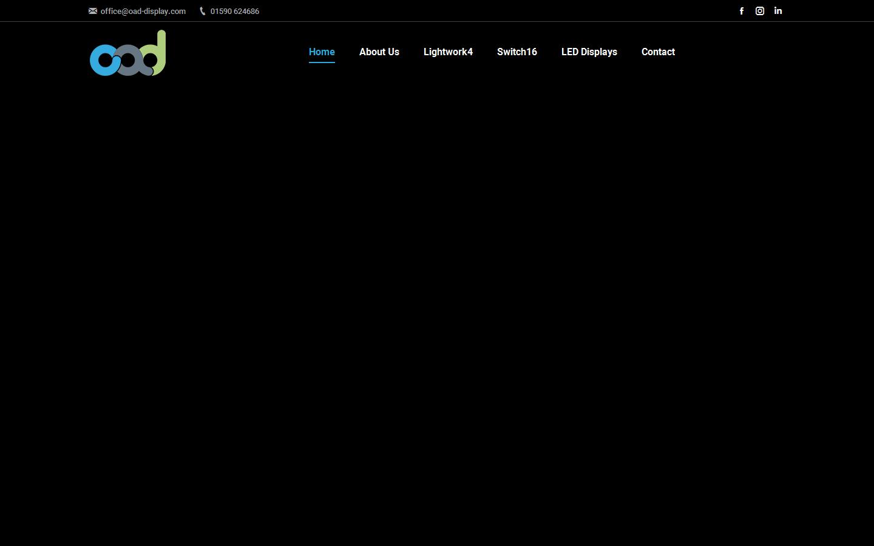Screen dimensions: 874x546
Task: View the LED Displays page
Action: pos(589,52)
